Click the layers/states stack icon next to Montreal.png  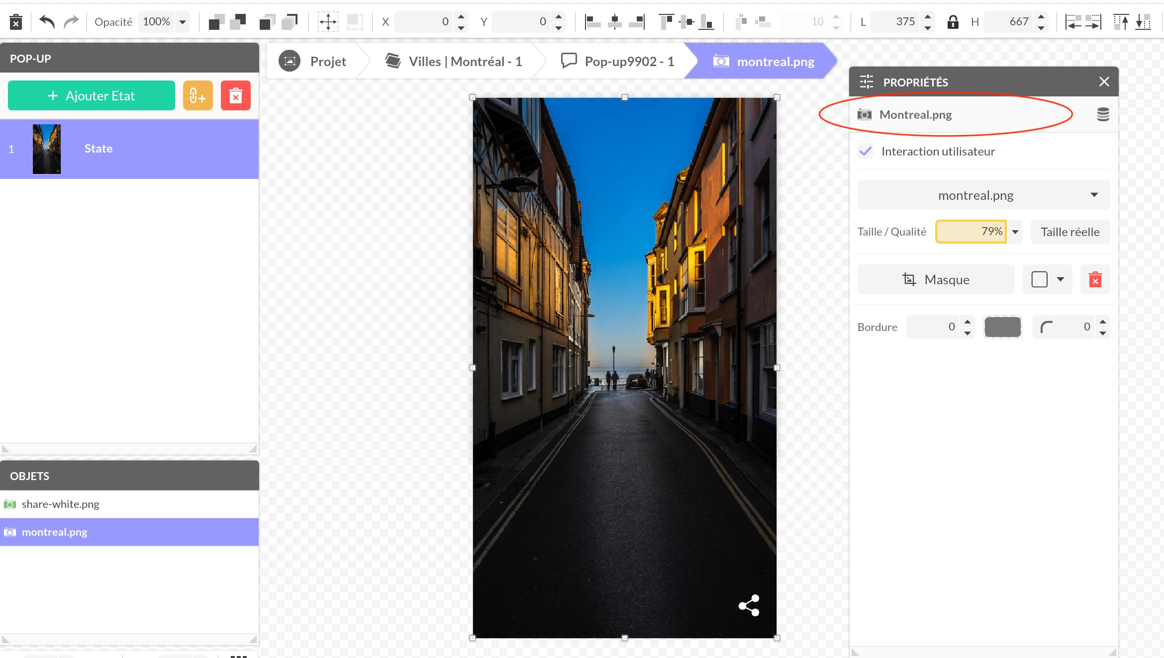[1103, 114]
